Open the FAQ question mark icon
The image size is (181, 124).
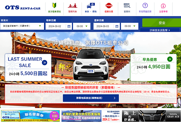[x=145, y=5]
